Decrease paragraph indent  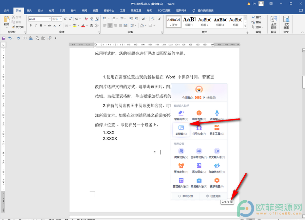(x=131, y=19)
